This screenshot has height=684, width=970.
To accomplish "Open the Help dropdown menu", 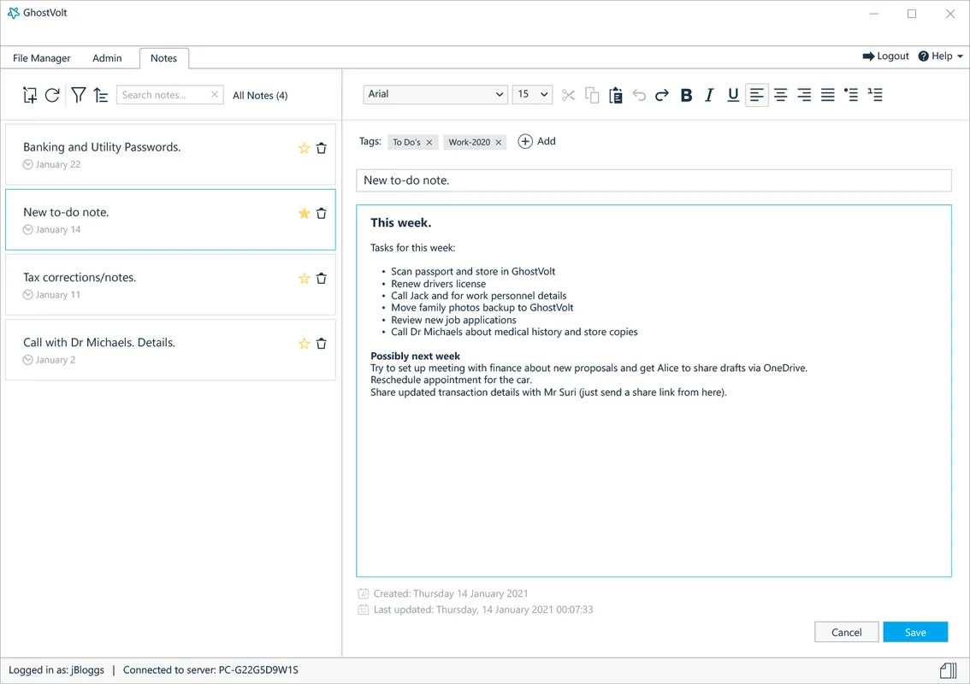I will click(940, 56).
